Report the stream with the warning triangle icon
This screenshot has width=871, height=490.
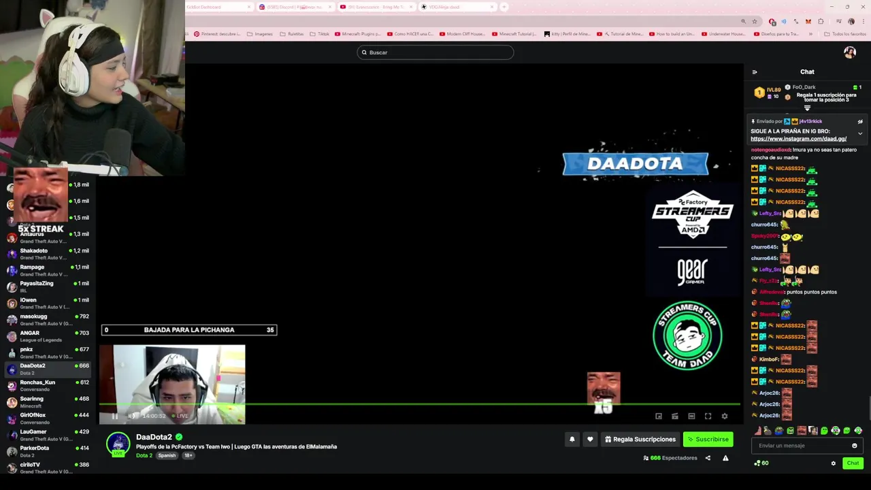click(725, 458)
